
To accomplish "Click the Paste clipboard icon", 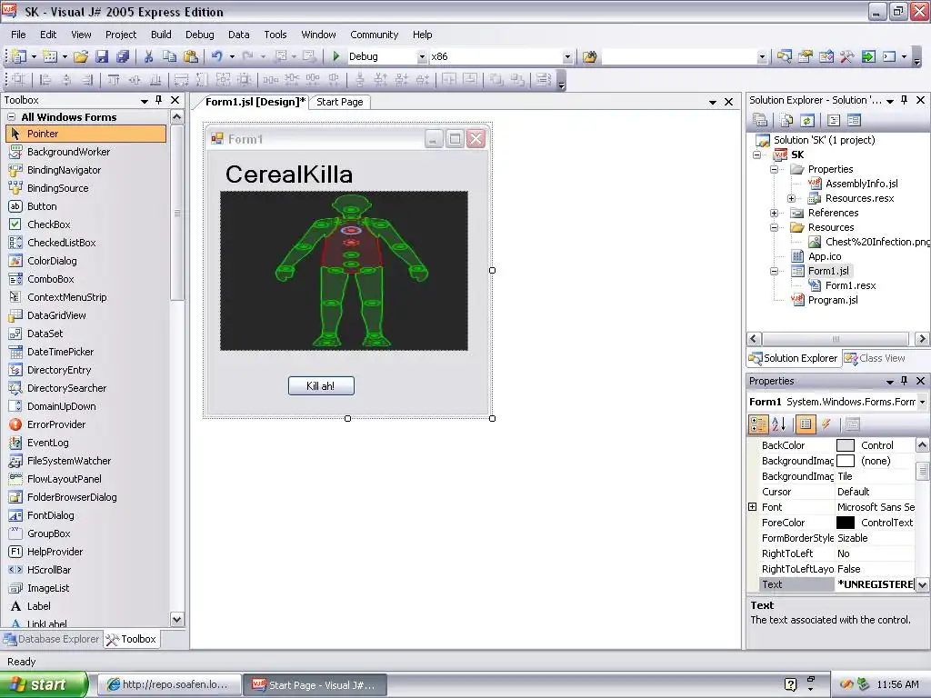I will tap(191, 56).
